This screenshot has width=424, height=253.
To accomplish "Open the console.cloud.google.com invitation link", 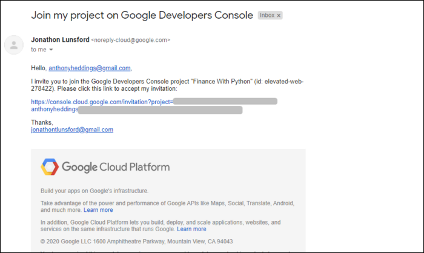I will pyautogui.click(x=102, y=102).
